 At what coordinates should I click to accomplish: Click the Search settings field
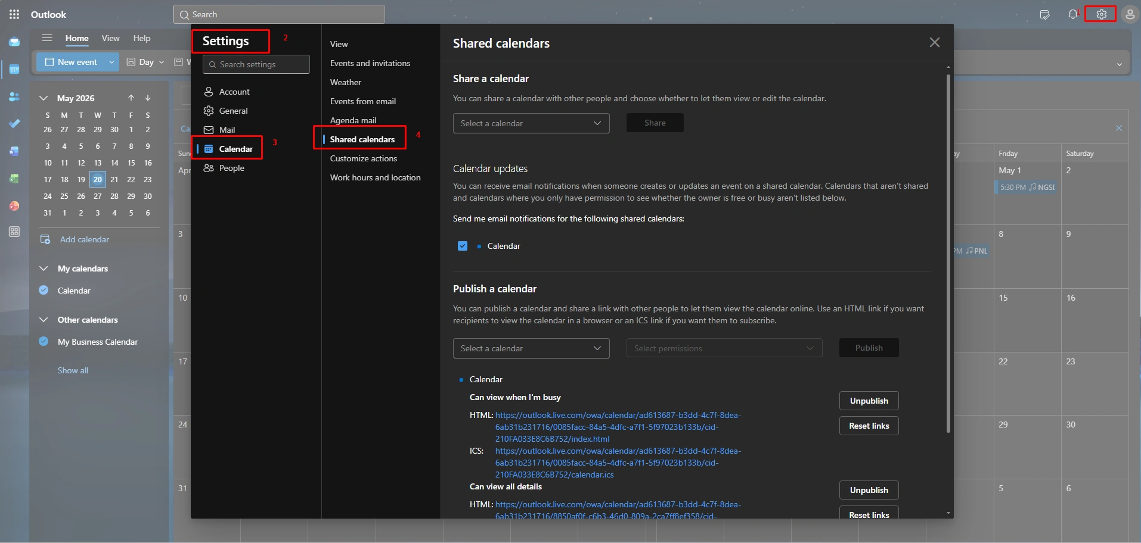coord(256,64)
